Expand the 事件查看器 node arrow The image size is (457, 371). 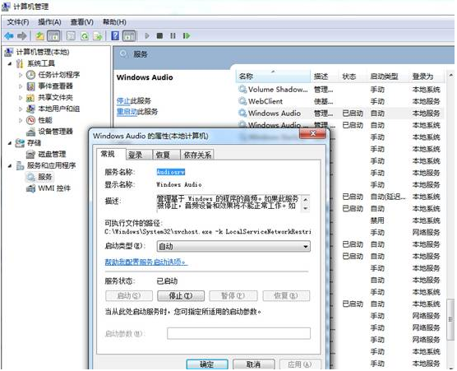point(21,86)
